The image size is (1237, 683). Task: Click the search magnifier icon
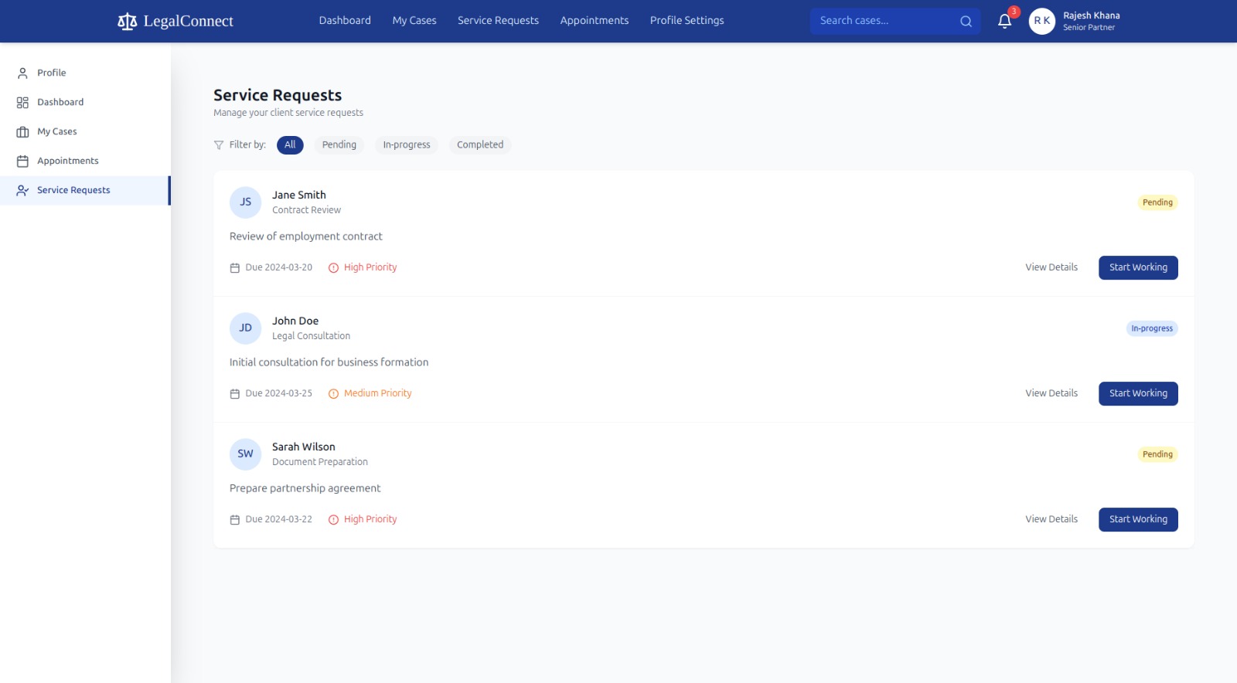(966, 21)
